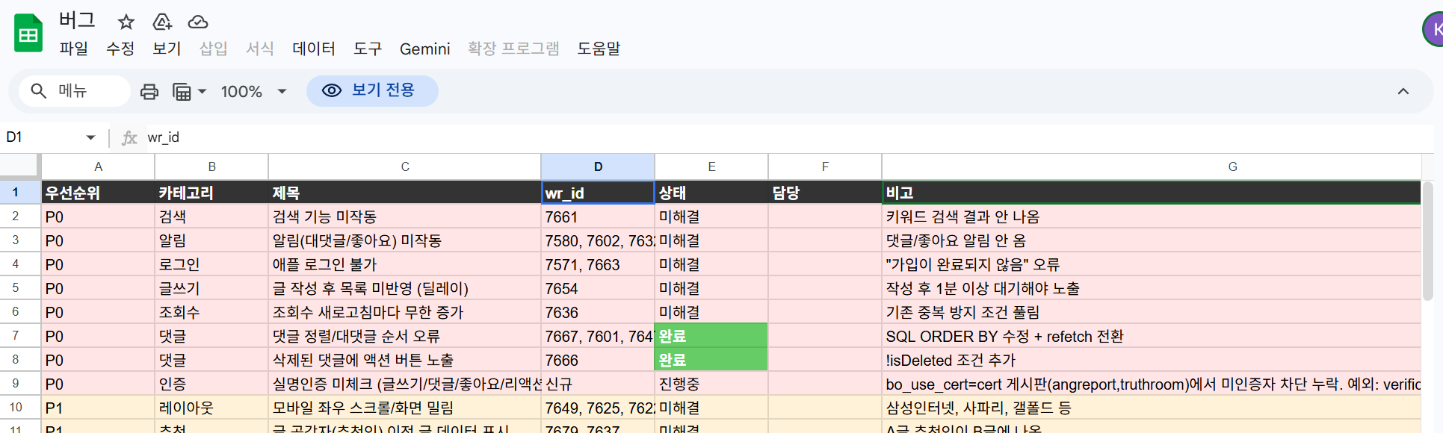Open the Gemini menu
This screenshot has height=433, width=1443.
(x=424, y=49)
